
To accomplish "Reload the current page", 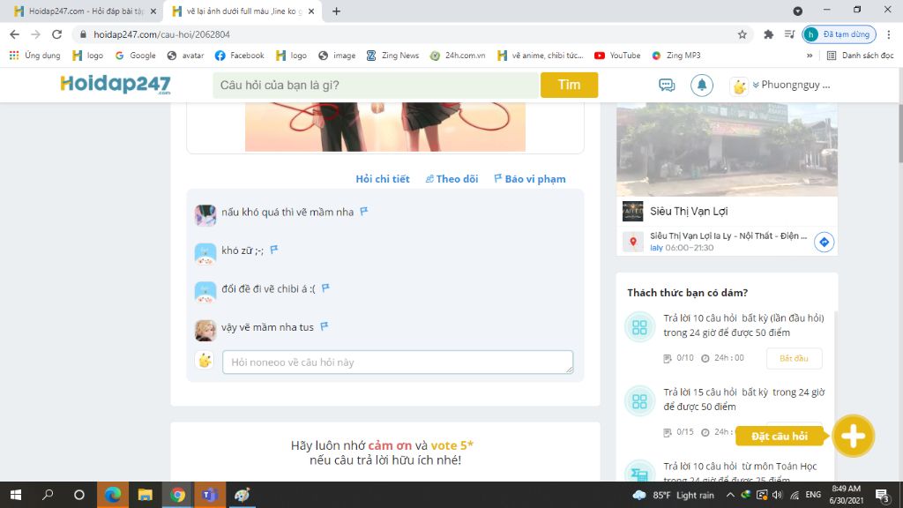I will pos(56,34).
